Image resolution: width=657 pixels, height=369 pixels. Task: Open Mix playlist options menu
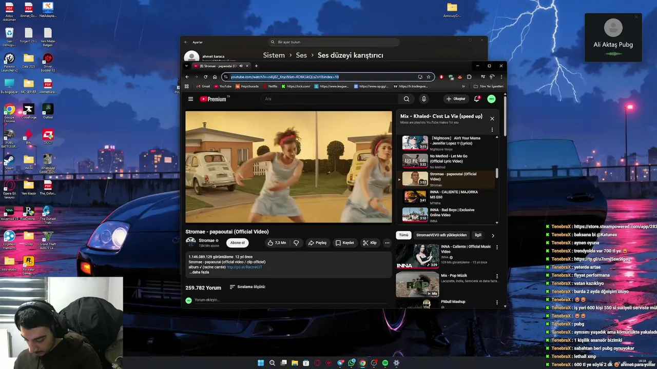point(492,130)
